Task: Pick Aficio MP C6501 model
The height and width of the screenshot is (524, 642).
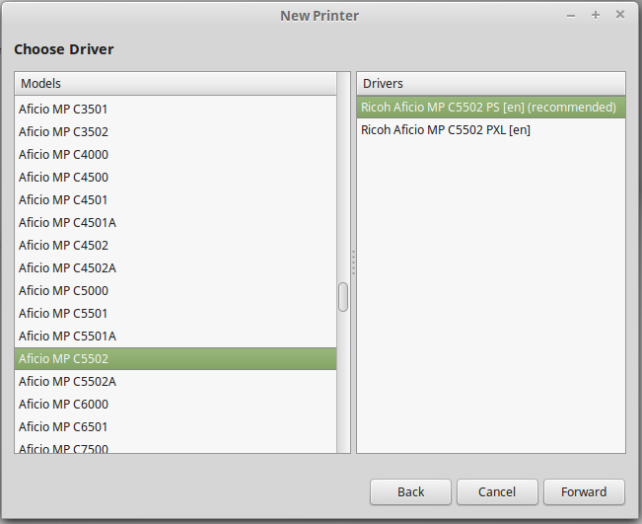Action: click(x=176, y=427)
